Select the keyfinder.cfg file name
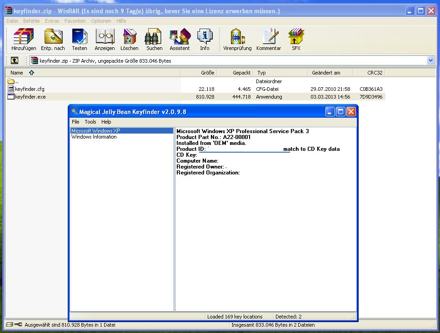 30,89
